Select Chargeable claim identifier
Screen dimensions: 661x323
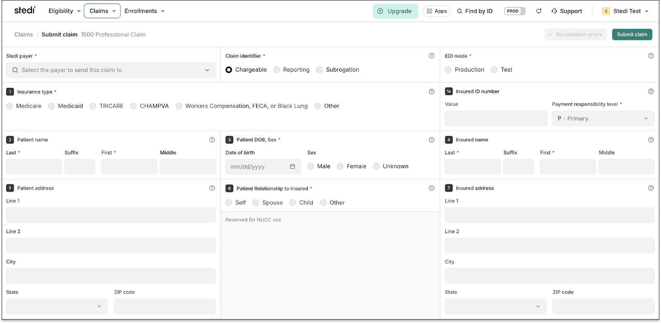pyautogui.click(x=229, y=70)
